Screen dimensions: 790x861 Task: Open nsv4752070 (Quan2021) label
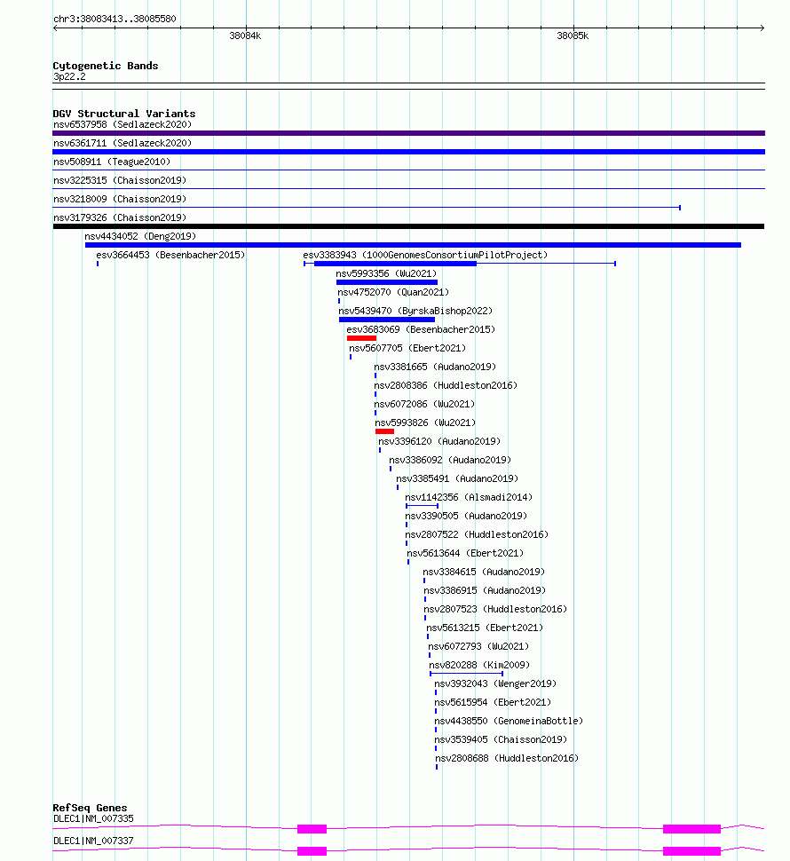click(393, 293)
